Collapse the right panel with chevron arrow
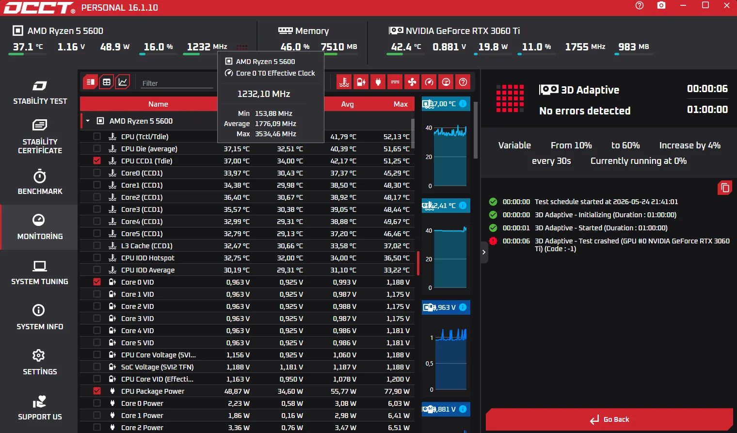The width and height of the screenshot is (737, 433). [484, 252]
